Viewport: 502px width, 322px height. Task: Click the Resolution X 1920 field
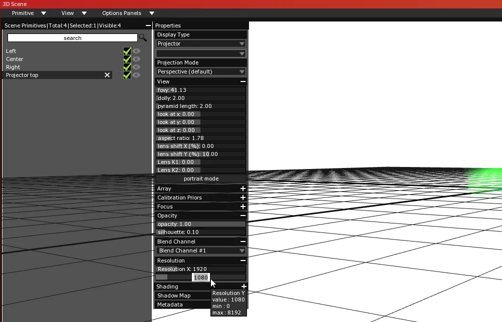click(x=201, y=269)
